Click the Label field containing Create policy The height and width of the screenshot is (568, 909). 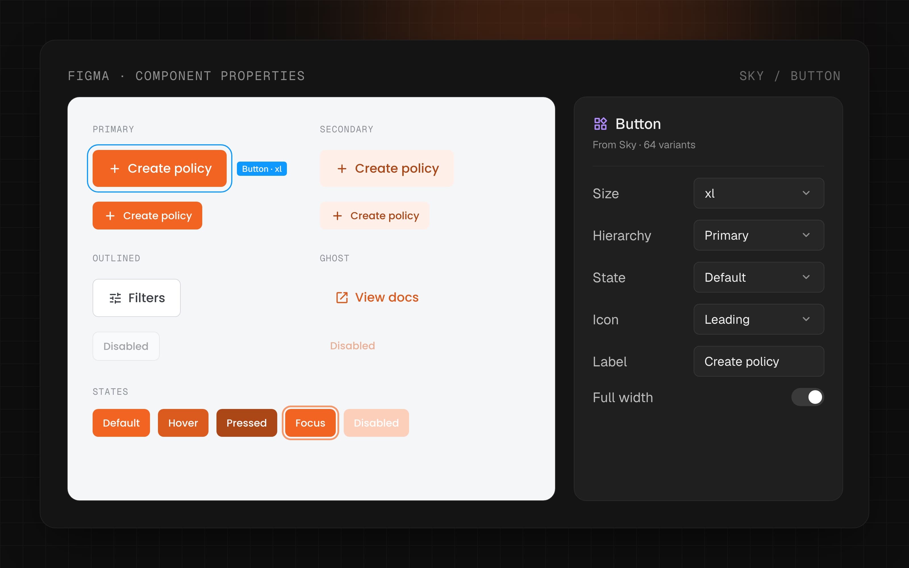click(759, 361)
